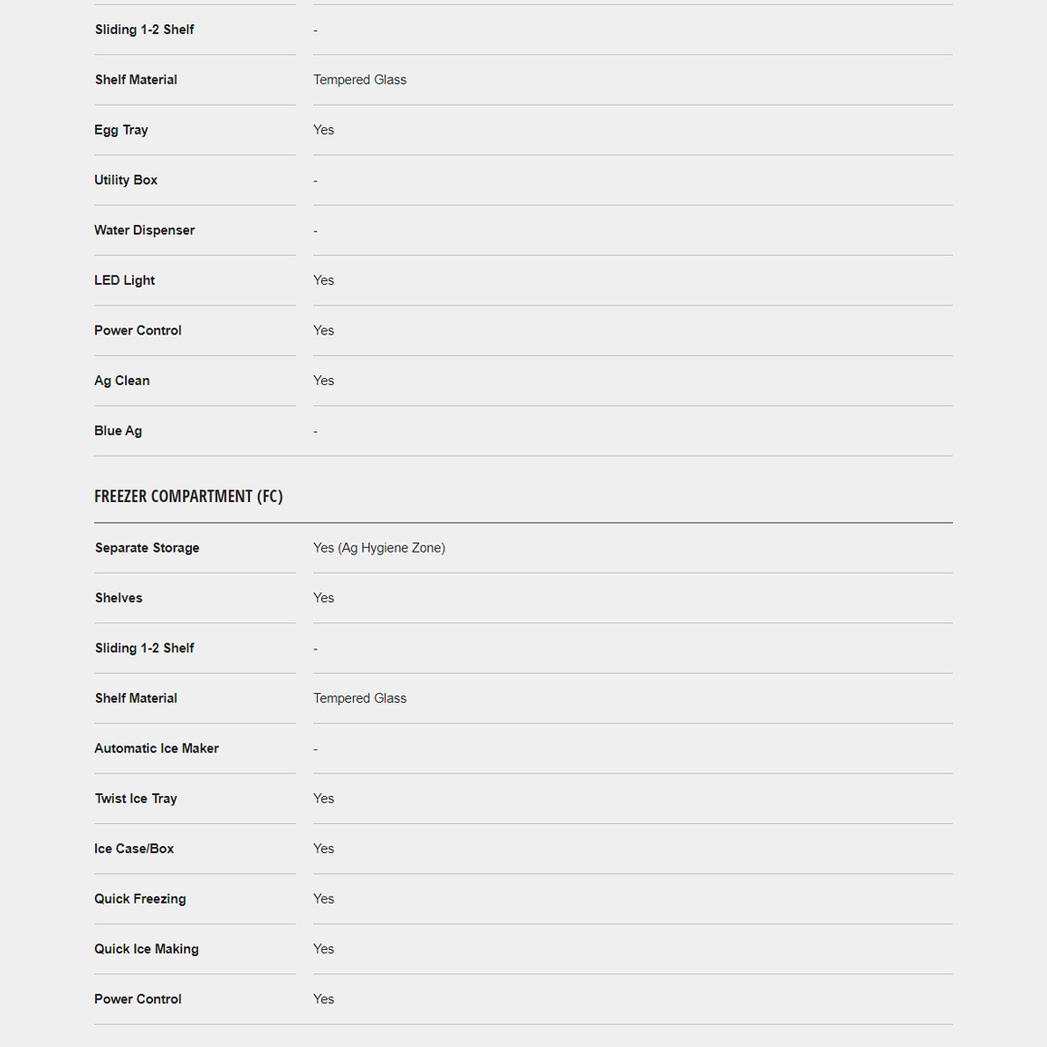The width and height of the screenshot is (1047, 1047).
Task: Click the Yes value beside Twist Ice Tray
Action: coord(324,799)
